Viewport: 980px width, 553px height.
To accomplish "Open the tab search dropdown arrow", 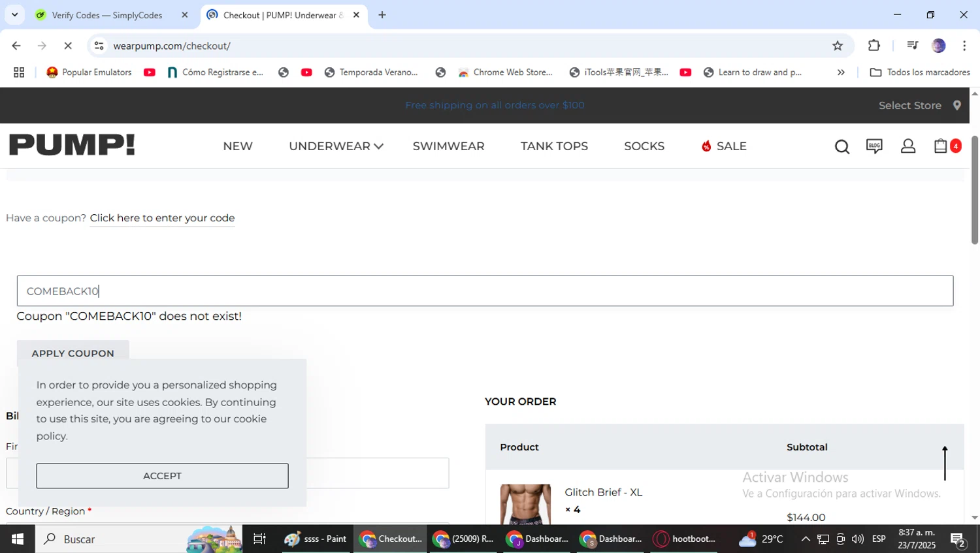I will point(14,15).
